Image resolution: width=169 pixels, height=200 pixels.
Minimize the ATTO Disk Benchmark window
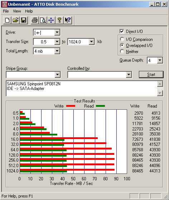pos(152,4)
